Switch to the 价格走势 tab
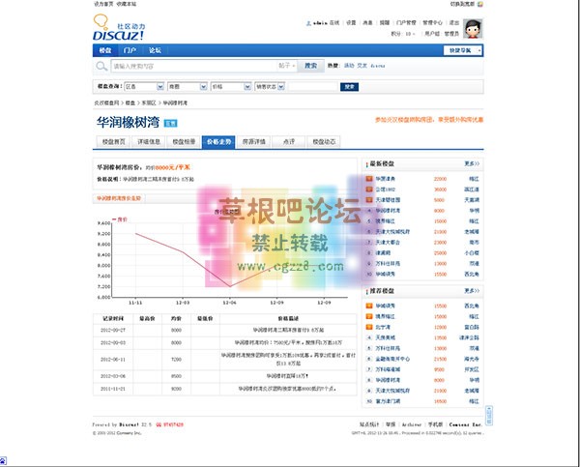Image resolution: width=580 pixels, height=467 pixels. pos(219,141)
